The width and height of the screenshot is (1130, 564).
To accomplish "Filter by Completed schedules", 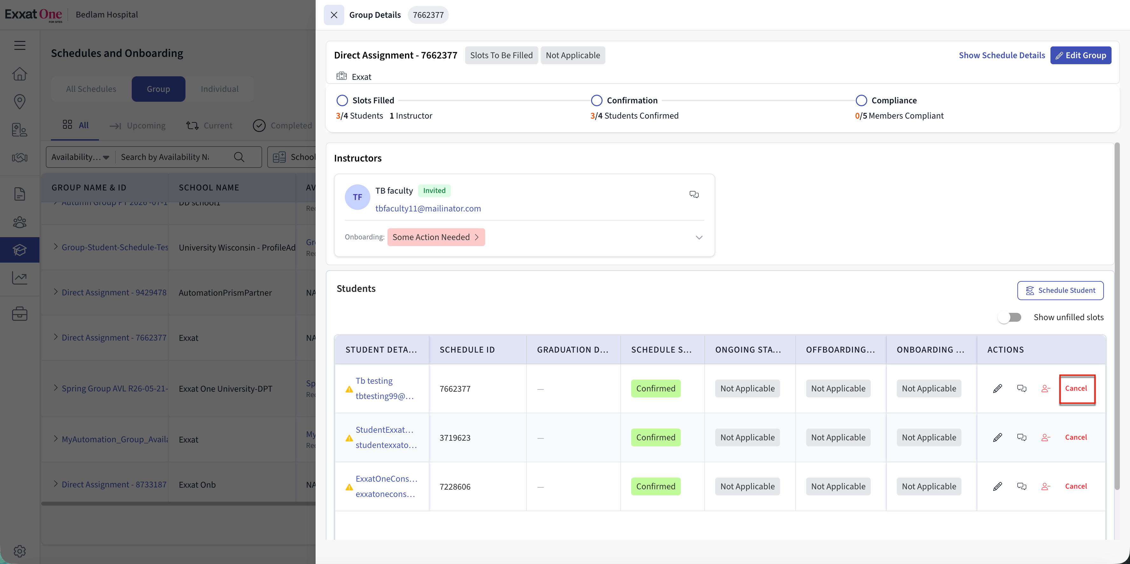I will click(x=283, y=126).
